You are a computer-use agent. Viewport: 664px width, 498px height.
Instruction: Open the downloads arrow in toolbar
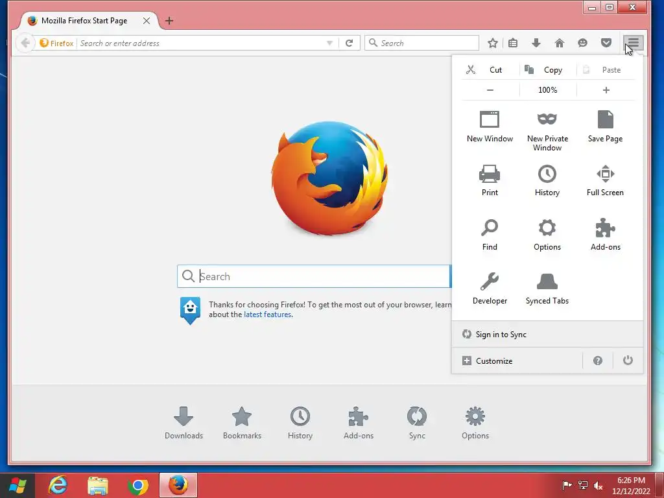(x=536, y=43)
